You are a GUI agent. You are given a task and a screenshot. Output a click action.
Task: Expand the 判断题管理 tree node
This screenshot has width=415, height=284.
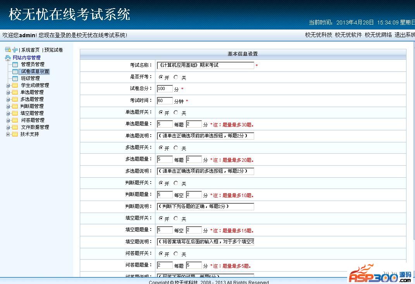(x=8, y=106)
